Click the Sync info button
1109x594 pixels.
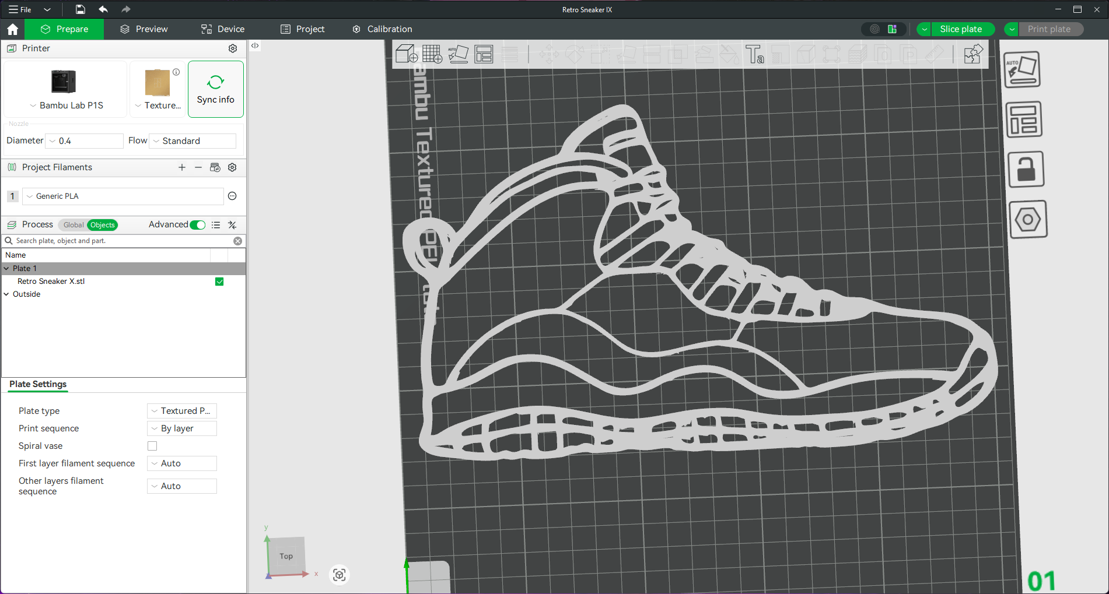[x=215, y=89]
